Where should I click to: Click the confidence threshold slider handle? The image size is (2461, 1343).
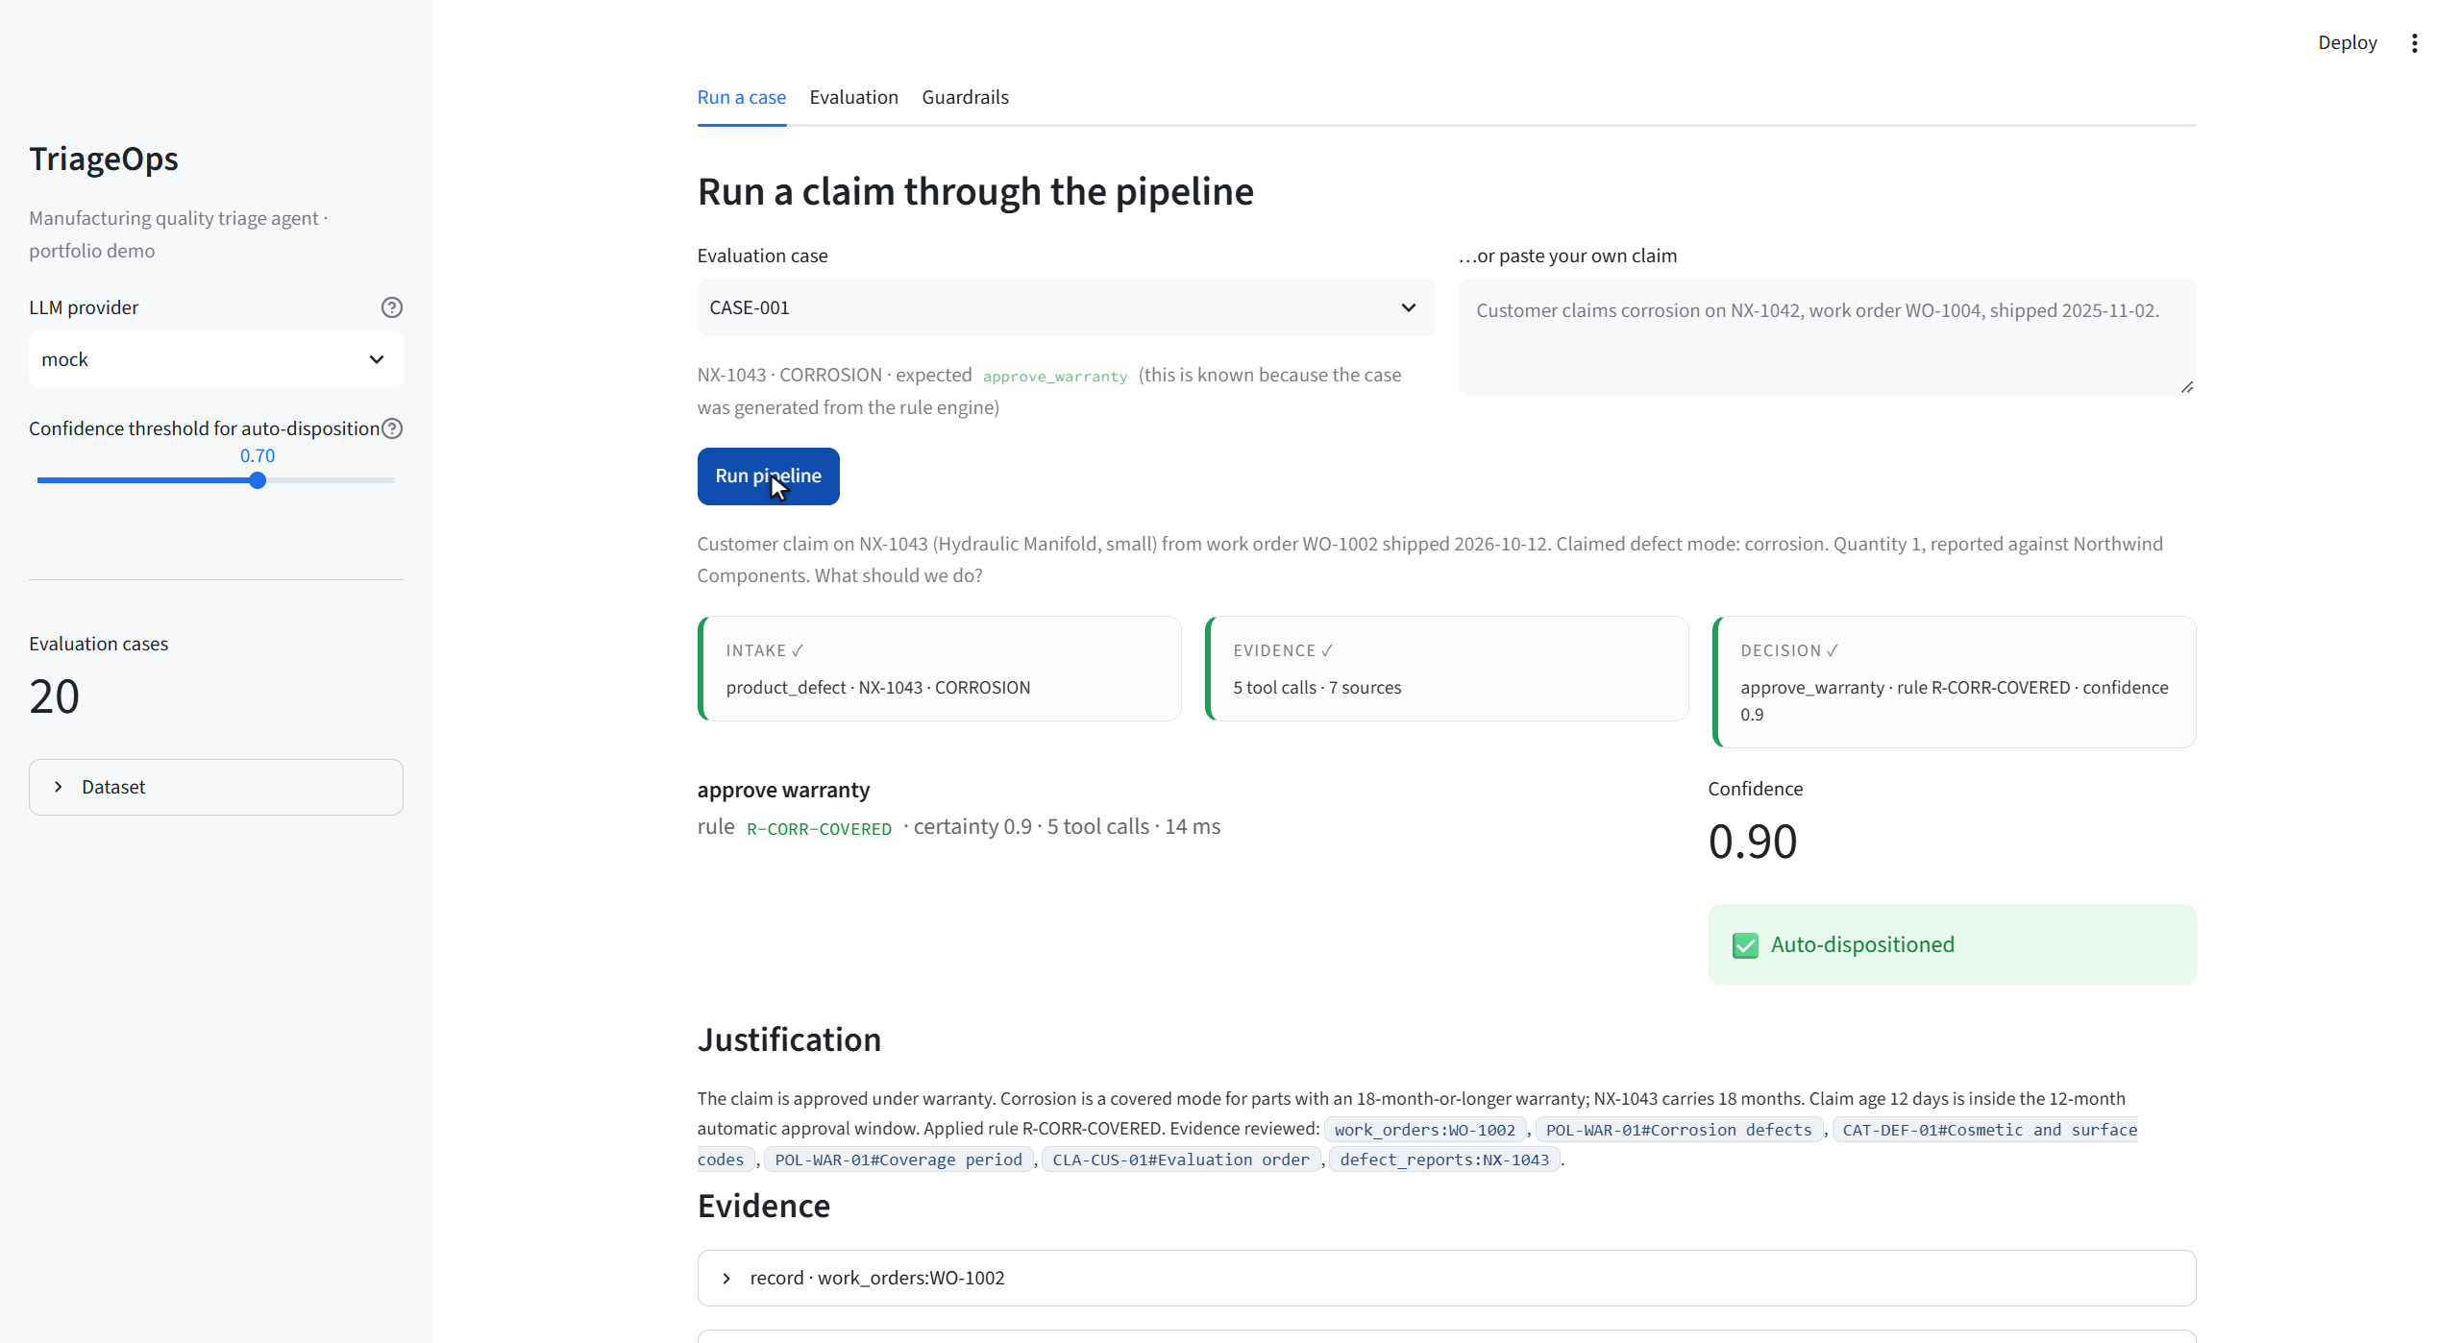(x=258, y=480)
